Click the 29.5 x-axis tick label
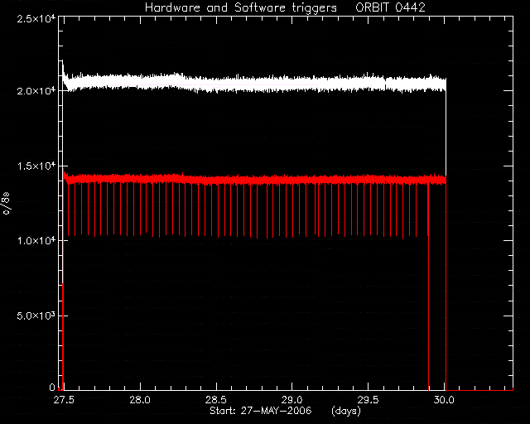This screenshot has height=424, width=530. tap(368, 400)
